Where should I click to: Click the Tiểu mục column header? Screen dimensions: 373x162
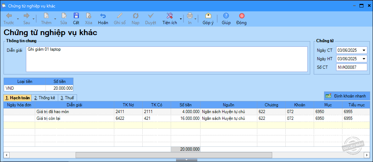click(356, 105)
